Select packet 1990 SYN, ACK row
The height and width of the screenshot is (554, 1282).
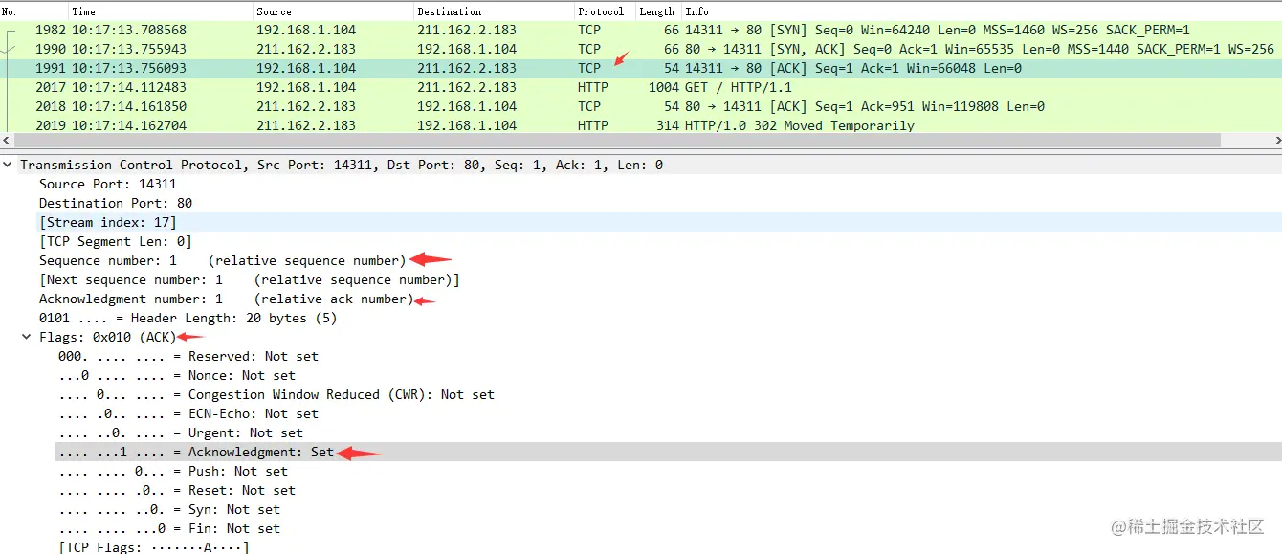(x=641, y=49)
